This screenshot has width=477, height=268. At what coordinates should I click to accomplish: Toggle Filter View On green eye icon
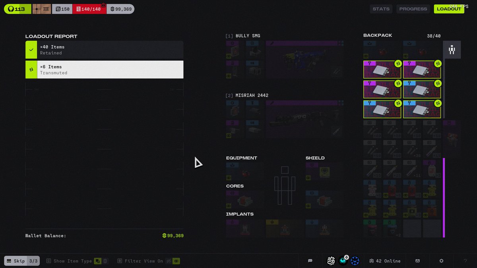(x=176, y=261)
